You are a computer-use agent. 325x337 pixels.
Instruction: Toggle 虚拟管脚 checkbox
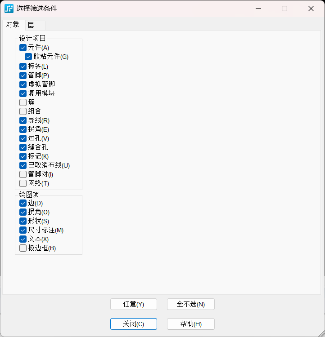23,84
